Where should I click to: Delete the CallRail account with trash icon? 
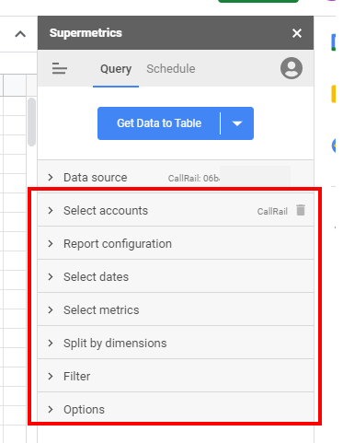301,210
